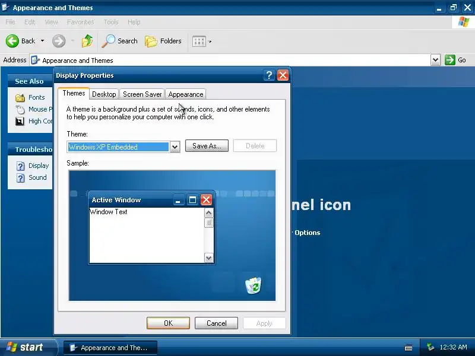Screen dimensions: 475x356
Task: Click the See Also panel header
Action: coord(29,81)
